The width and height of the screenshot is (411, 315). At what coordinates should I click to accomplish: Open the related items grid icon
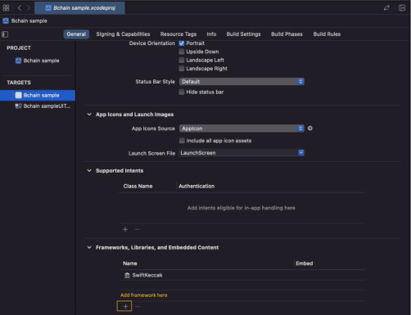click(6, 8)
